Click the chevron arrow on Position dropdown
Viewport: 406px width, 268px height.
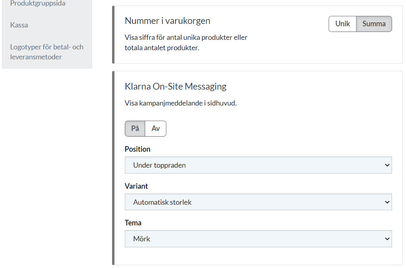386,165
